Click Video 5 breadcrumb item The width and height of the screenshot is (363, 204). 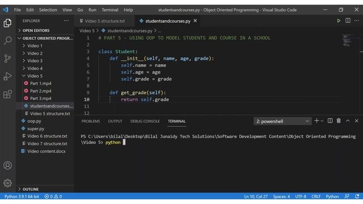pos(87,31)
